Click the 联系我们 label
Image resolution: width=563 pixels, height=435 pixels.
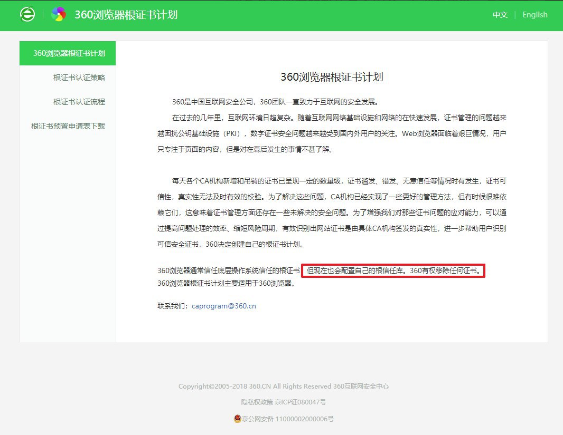(174, 306)
